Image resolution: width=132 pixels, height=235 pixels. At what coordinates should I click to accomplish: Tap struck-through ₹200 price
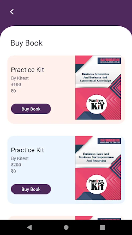click(16, 165)
